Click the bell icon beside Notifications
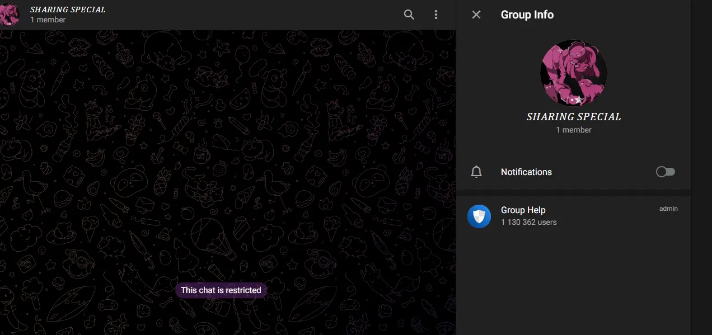This screenshot has width=712, height=335. (x=476, y=172)
